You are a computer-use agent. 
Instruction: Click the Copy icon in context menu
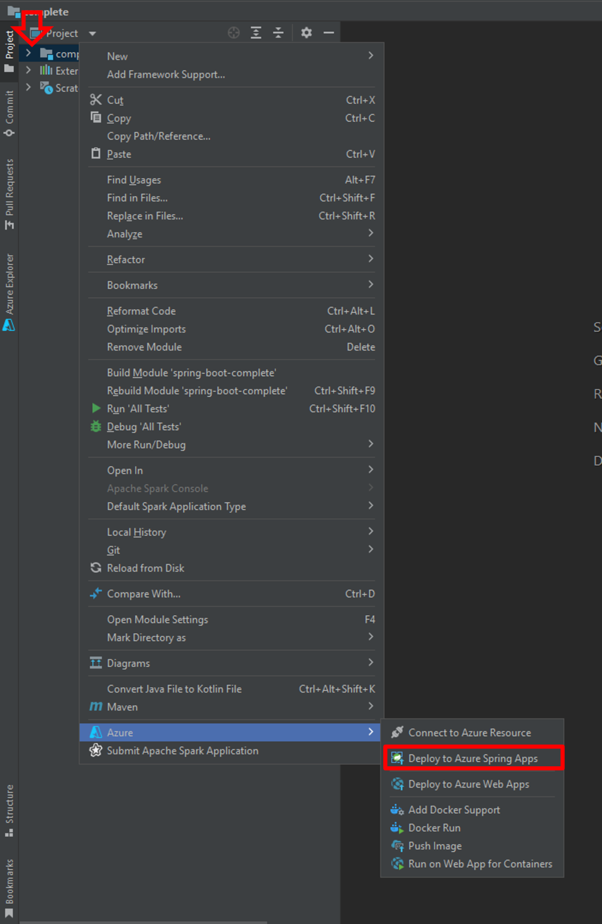(x=96, y=118)
